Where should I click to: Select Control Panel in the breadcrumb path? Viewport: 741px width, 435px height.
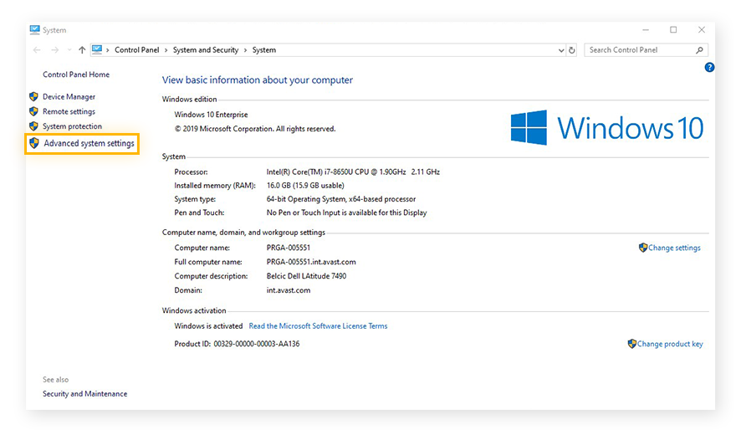pos(136,50)
